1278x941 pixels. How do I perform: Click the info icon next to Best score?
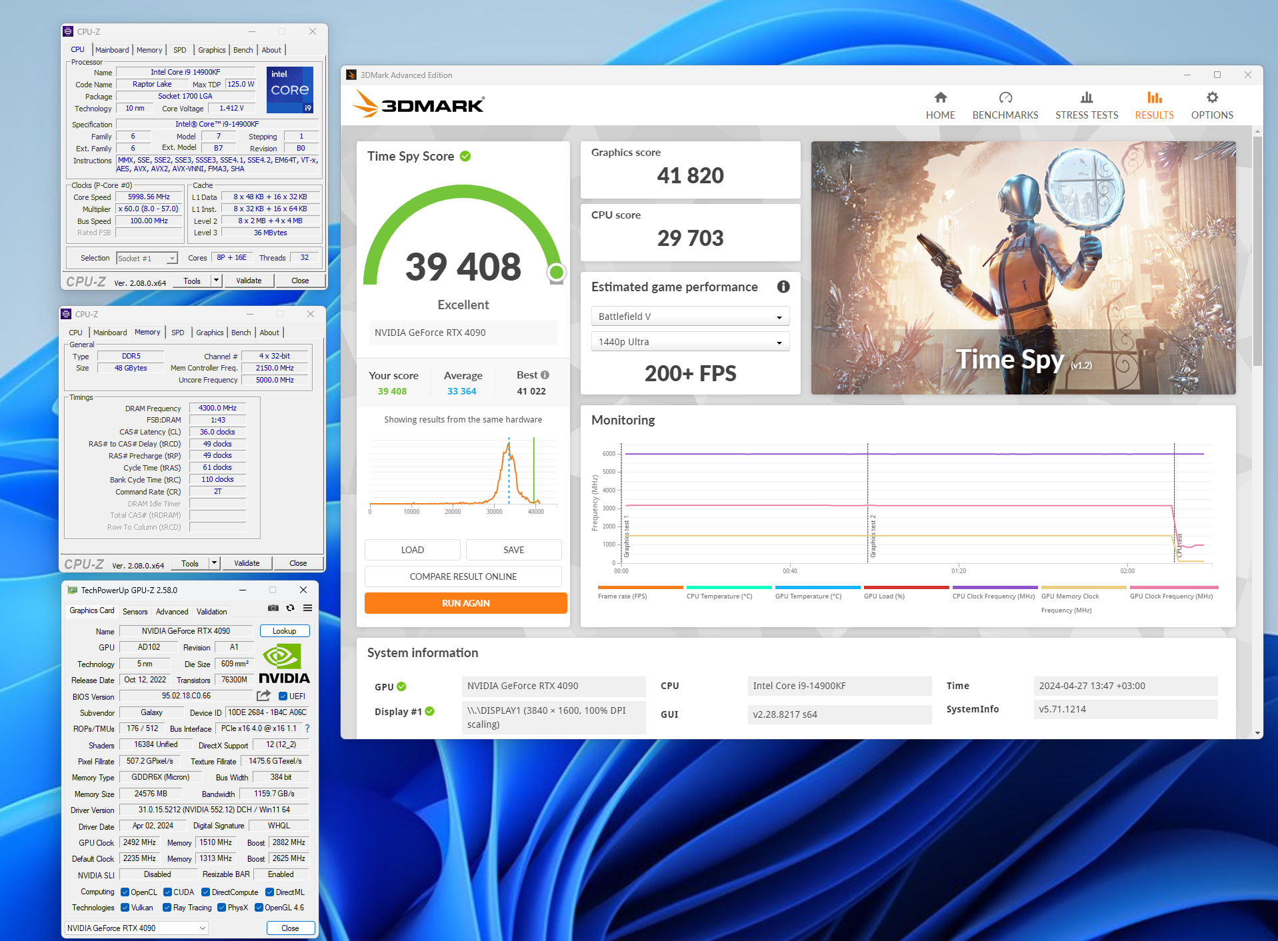point(545,375)
